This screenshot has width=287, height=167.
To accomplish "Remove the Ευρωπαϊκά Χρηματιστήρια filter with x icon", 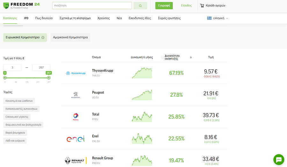I will pyautogui.click(x=43, y=37).
